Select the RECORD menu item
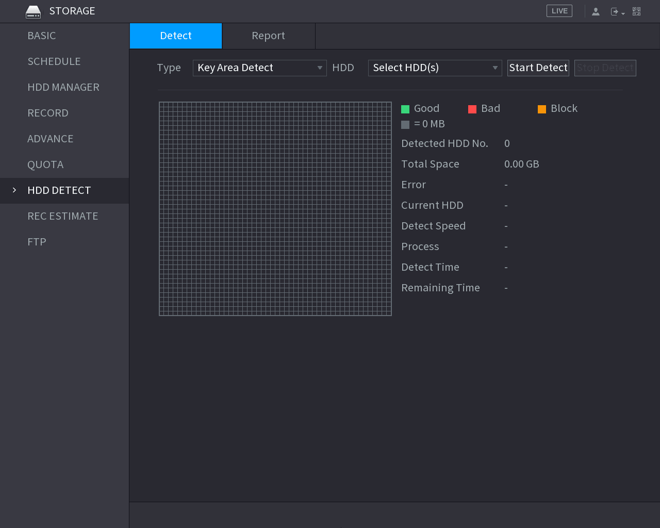The image size is (660, 528). point(64,113)
